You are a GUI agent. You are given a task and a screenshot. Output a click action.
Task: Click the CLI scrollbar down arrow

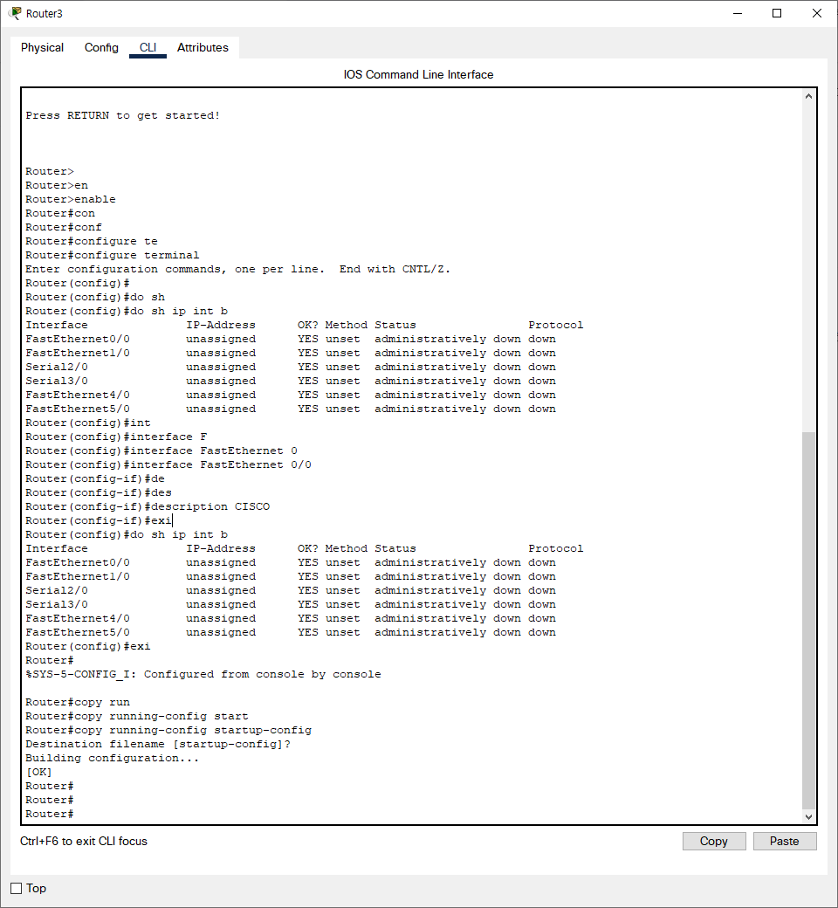[x=808, y=816]
